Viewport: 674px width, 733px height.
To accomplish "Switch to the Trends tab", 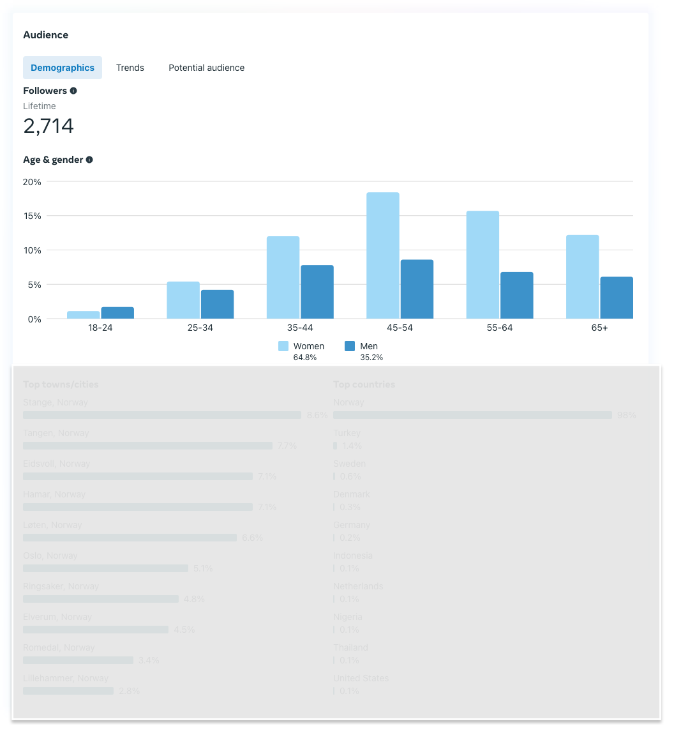I will tap(130, 68).
